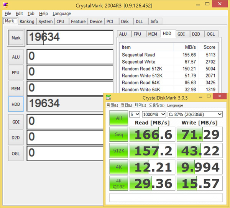
Task: Open the File menu in CrystalMark
Action: pyautogui.click(x=8, y=14)
